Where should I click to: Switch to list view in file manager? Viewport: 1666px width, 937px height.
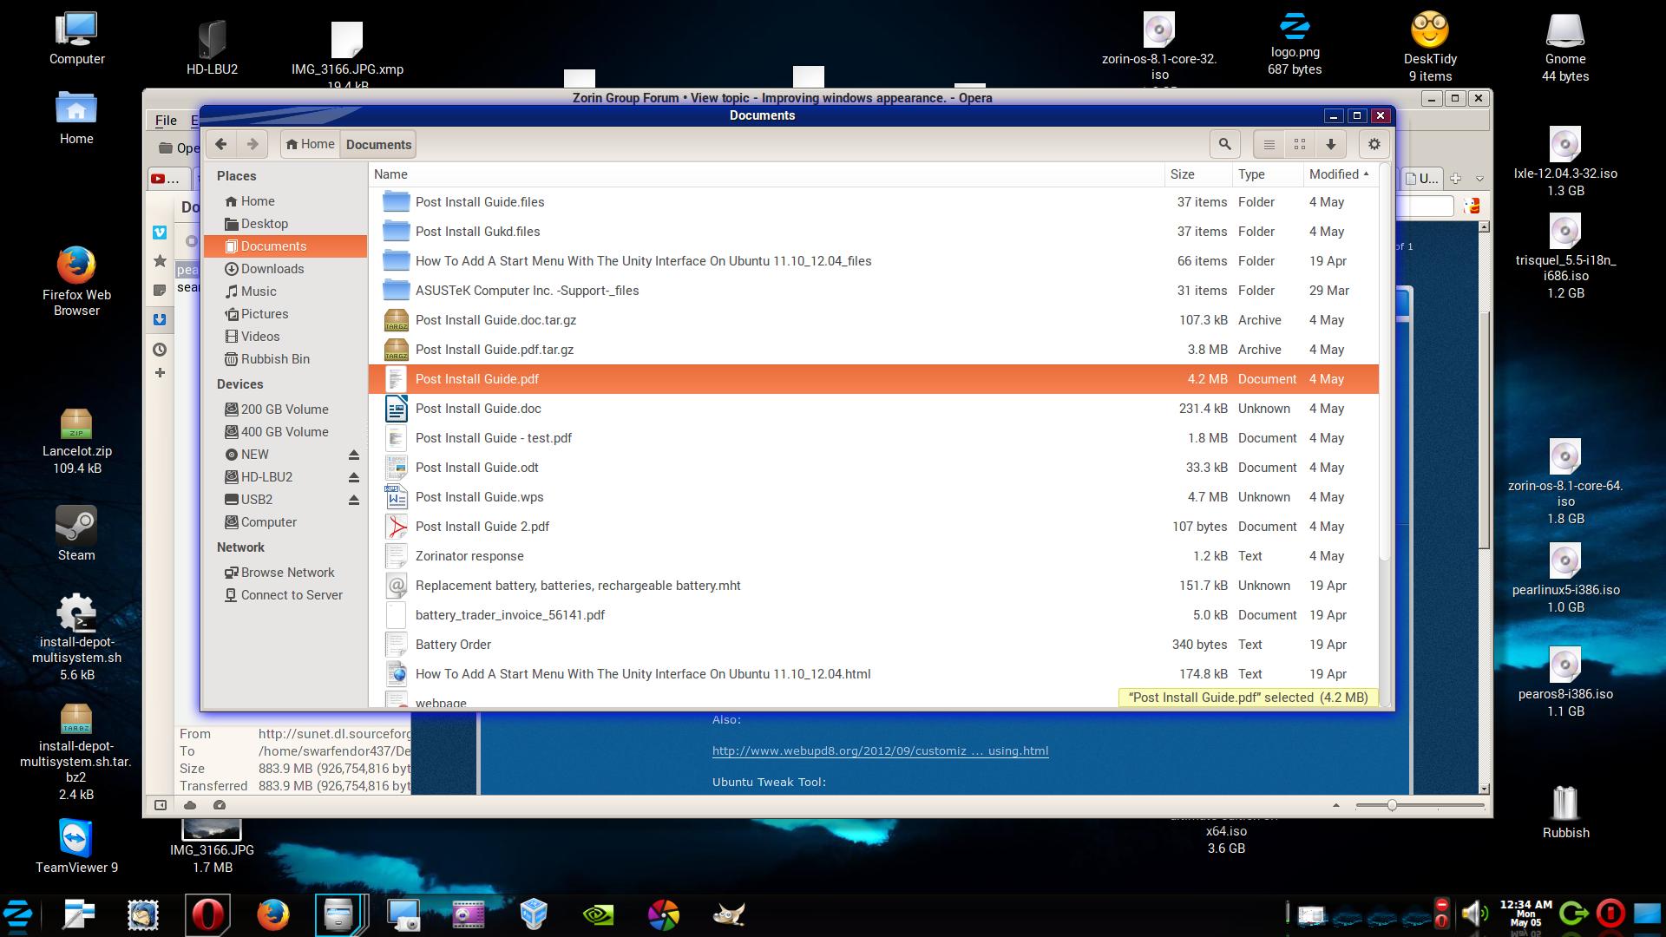(x=1269, y=144)
